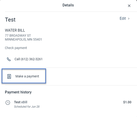Select Make a payment

click(24, 76)
